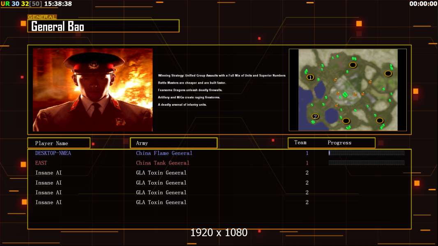Click team number 1 in the DESKTOP-NMEA row
The image size is (438, 246).
pyautogui.click(x=307, y=153)
